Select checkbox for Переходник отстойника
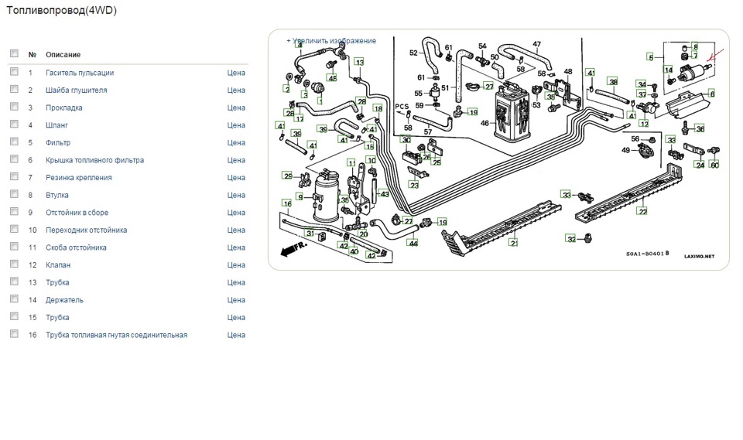This screenshot has height=440, width=743. click(x=14, y=229)
